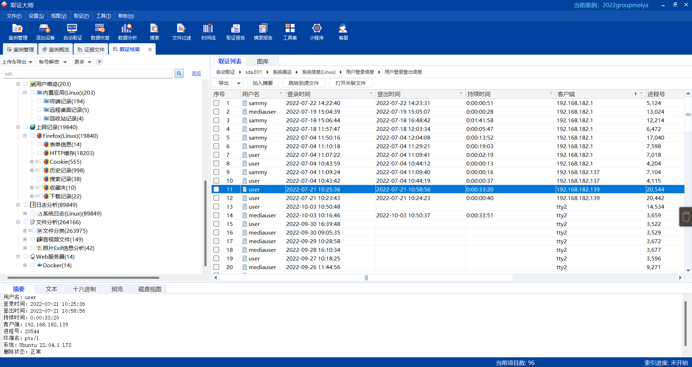Click the filter icon on 用户名 column

(281, 94)
